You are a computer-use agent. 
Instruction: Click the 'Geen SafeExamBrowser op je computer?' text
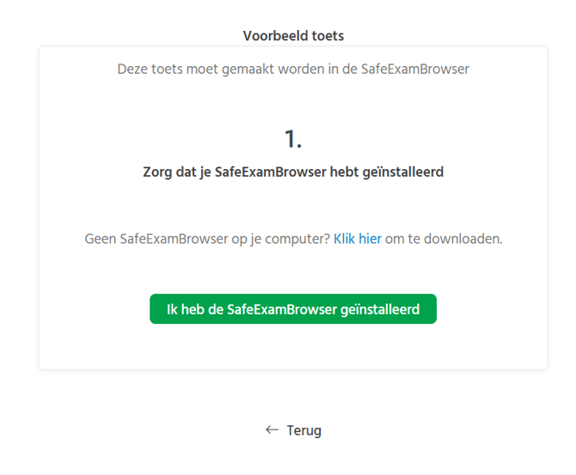point(207,239)
